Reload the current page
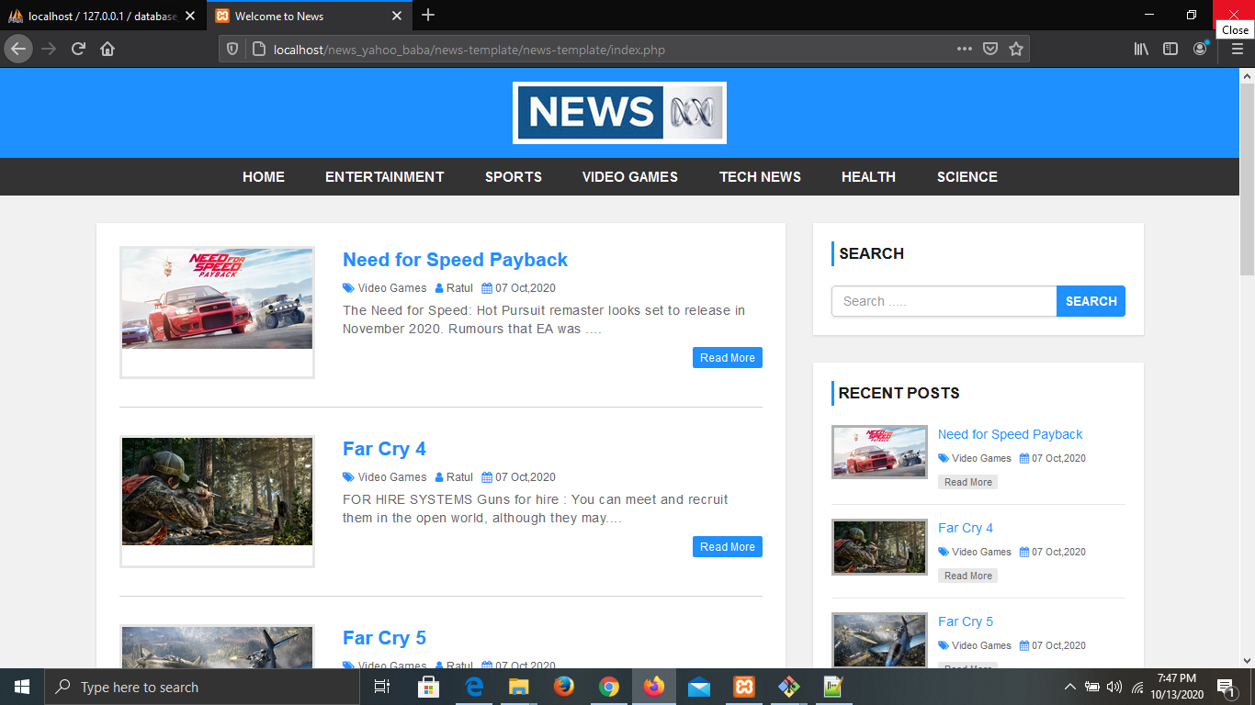Screen dimensions: 1255x705 pyautogui.click(x=79, y=49)
